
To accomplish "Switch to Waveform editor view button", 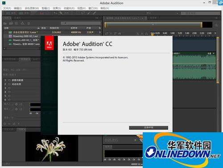I will [11, 13].
